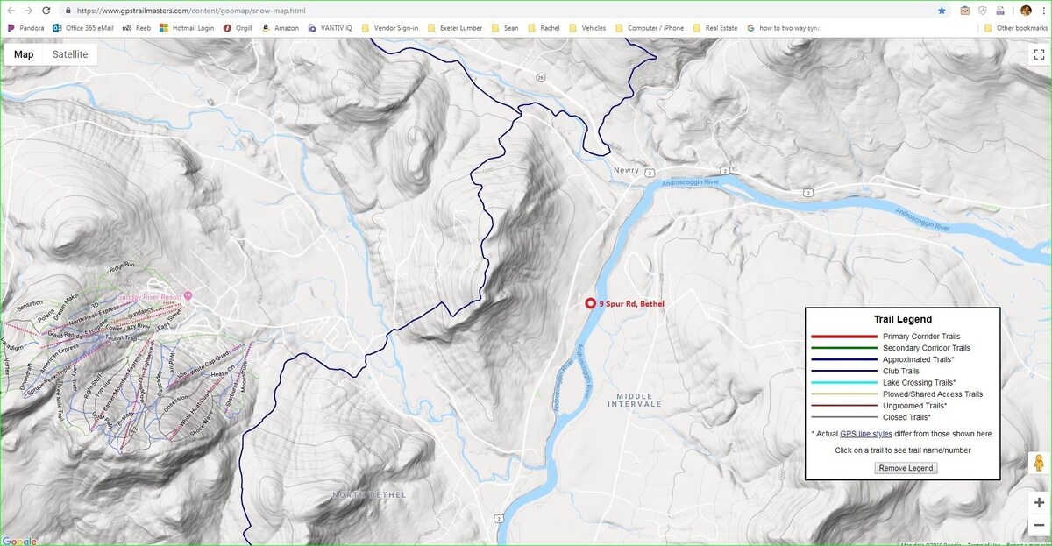Click the gpstrailmasters URL in the address bar

click(x=191, y=11)
